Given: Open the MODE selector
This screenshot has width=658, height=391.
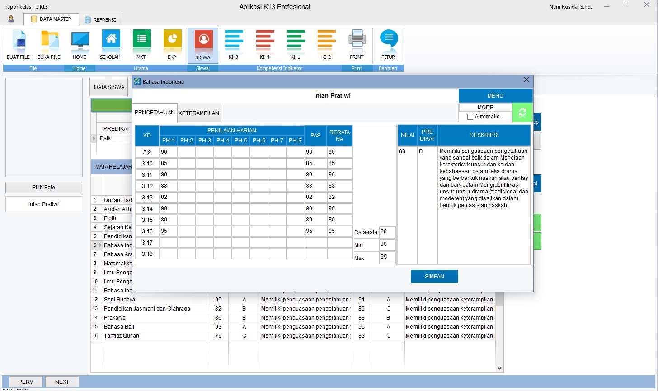Looking at the screenshot, I should coord(485,107).
